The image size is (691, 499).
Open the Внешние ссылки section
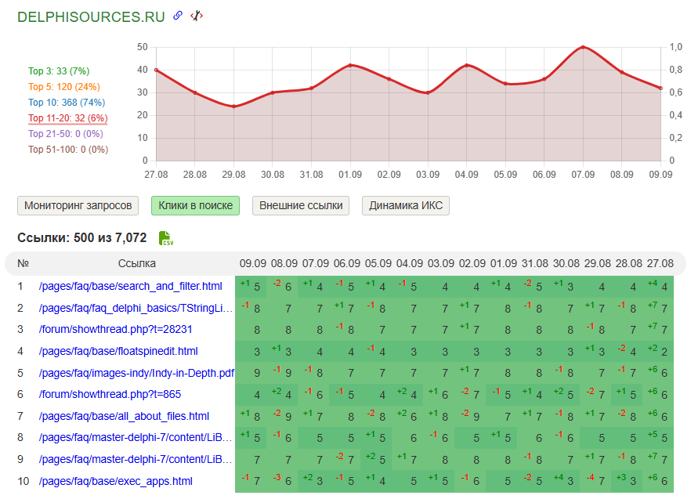point(300,205)
